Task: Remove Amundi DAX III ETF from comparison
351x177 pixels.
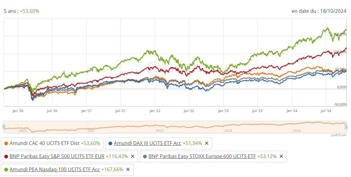Action: pyautogui.click(x=207, y=143)
